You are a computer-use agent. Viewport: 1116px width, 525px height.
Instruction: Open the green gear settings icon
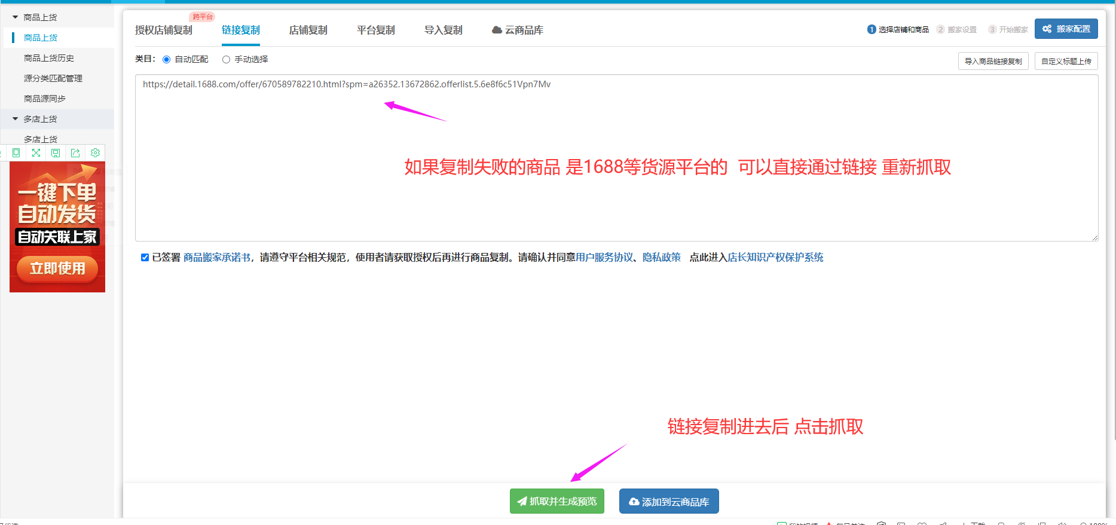(x=95, y=153)
